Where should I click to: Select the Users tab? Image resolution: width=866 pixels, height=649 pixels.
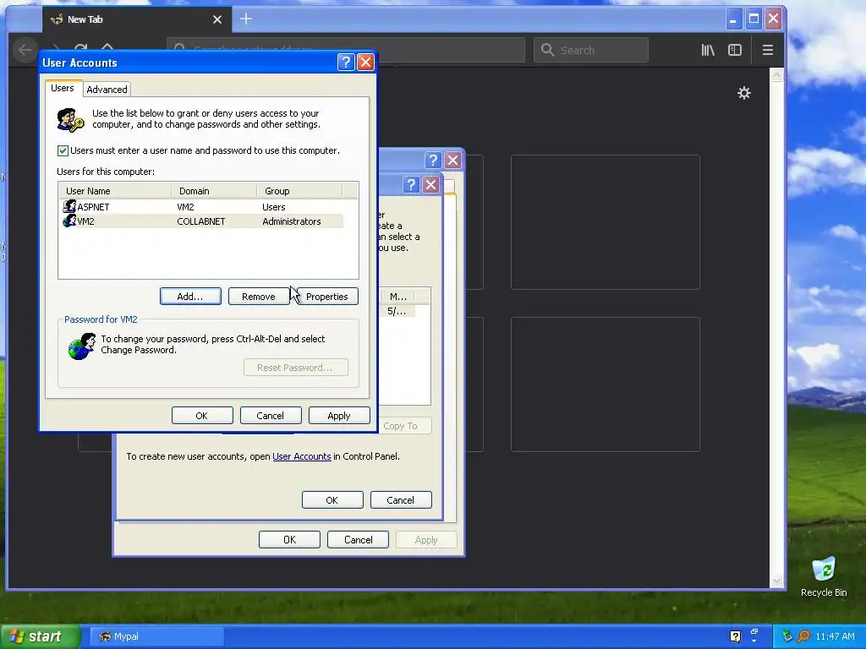(x=63, y=88)
